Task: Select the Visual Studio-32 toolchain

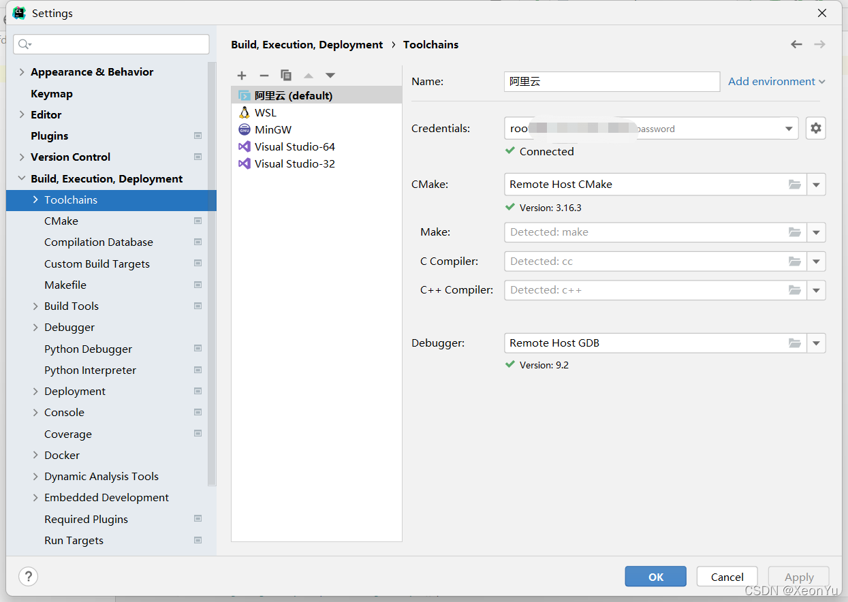Action: [x=317, y=163]
